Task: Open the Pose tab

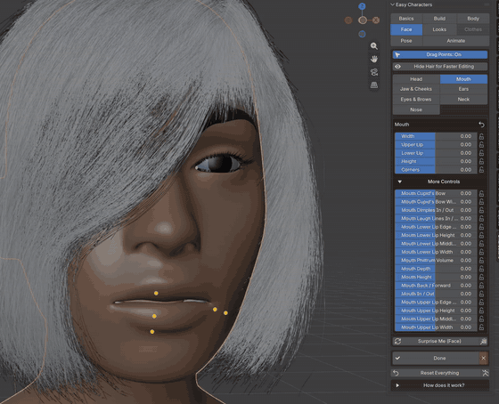Action: [406, 41]
